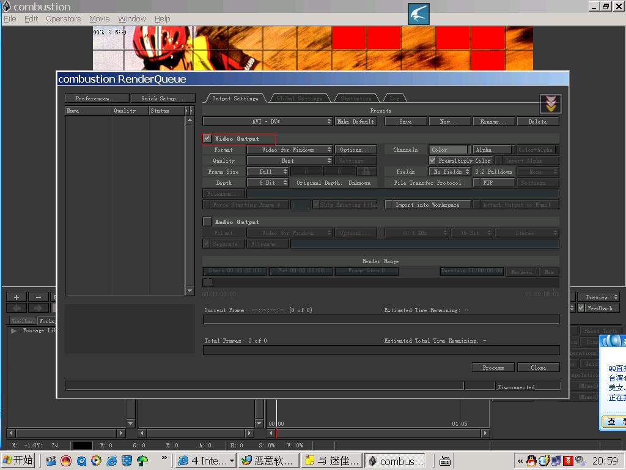This screenshot has height=470, width=626.
Task: Click the Process button
Action: pos(493,367)
